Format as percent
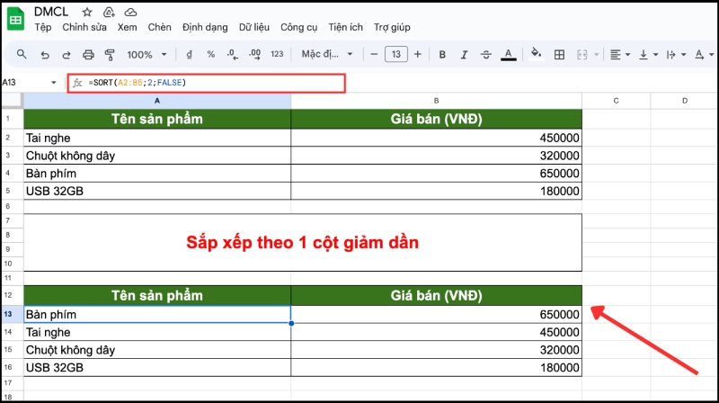This screenshot has height=403, width=719. tap(211, 54)
